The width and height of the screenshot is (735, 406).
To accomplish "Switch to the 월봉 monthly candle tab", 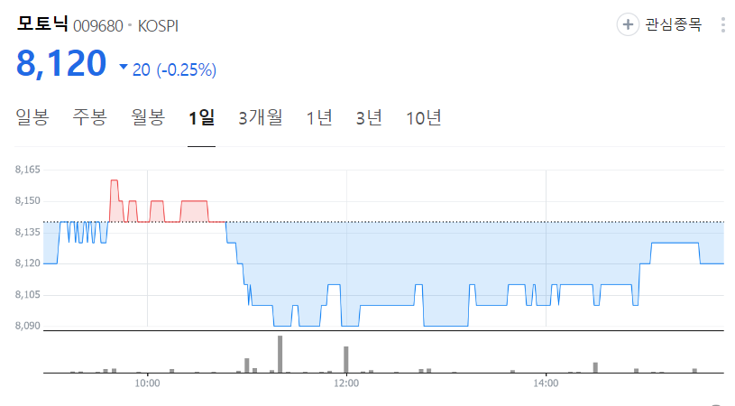I will [x=148, y=117].
